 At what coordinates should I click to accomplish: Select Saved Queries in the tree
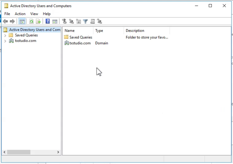26,35
